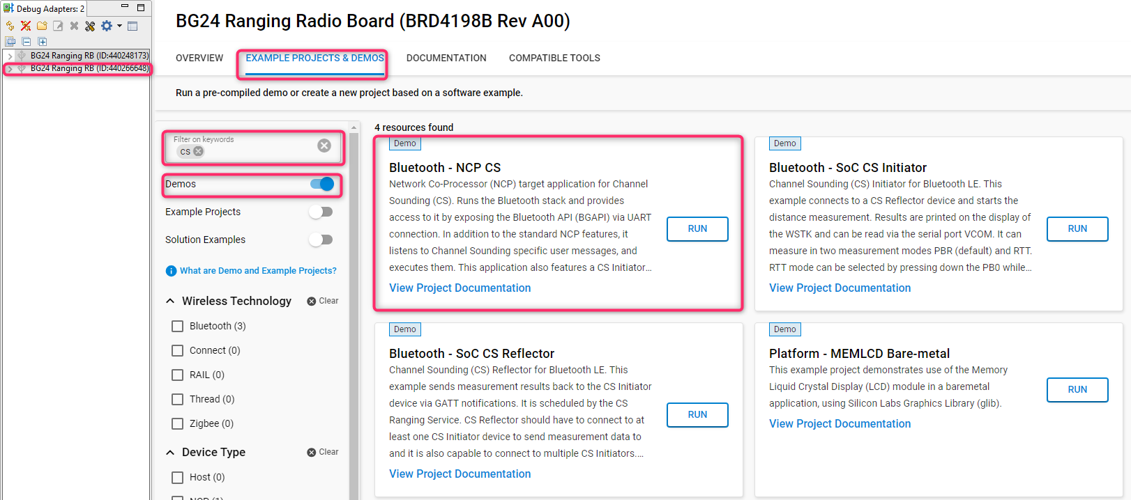The width and height of the screenshot is (1131, 500).
Task: Open the wrench and screwdriver tools icon
Action: coord(90,26)
